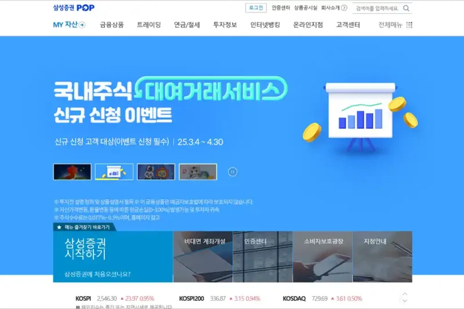Click the star icon by 메뉴 즐겨찾기
This screenshot has width=464, height=309.
coord(59,227)
